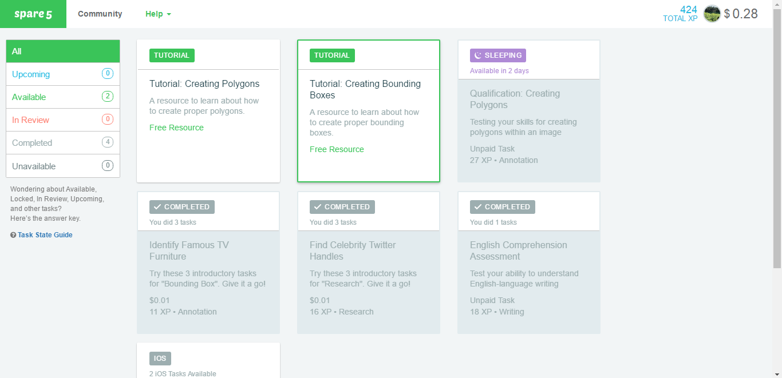This screenshot has height=378, width=782.
Task: Open the Community menu item
Action: click(100, 14)
